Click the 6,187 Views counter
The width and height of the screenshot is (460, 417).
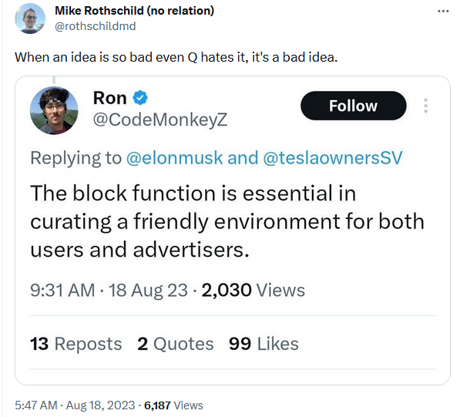173,405
